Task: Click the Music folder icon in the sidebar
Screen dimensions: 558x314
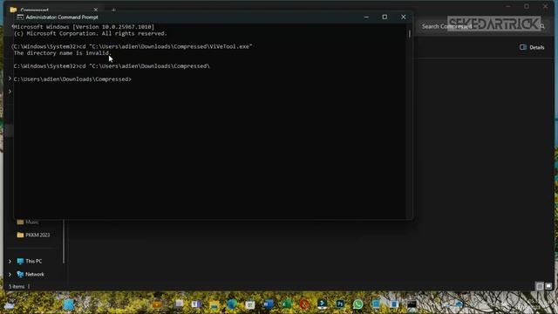Action: coord(20,222)
